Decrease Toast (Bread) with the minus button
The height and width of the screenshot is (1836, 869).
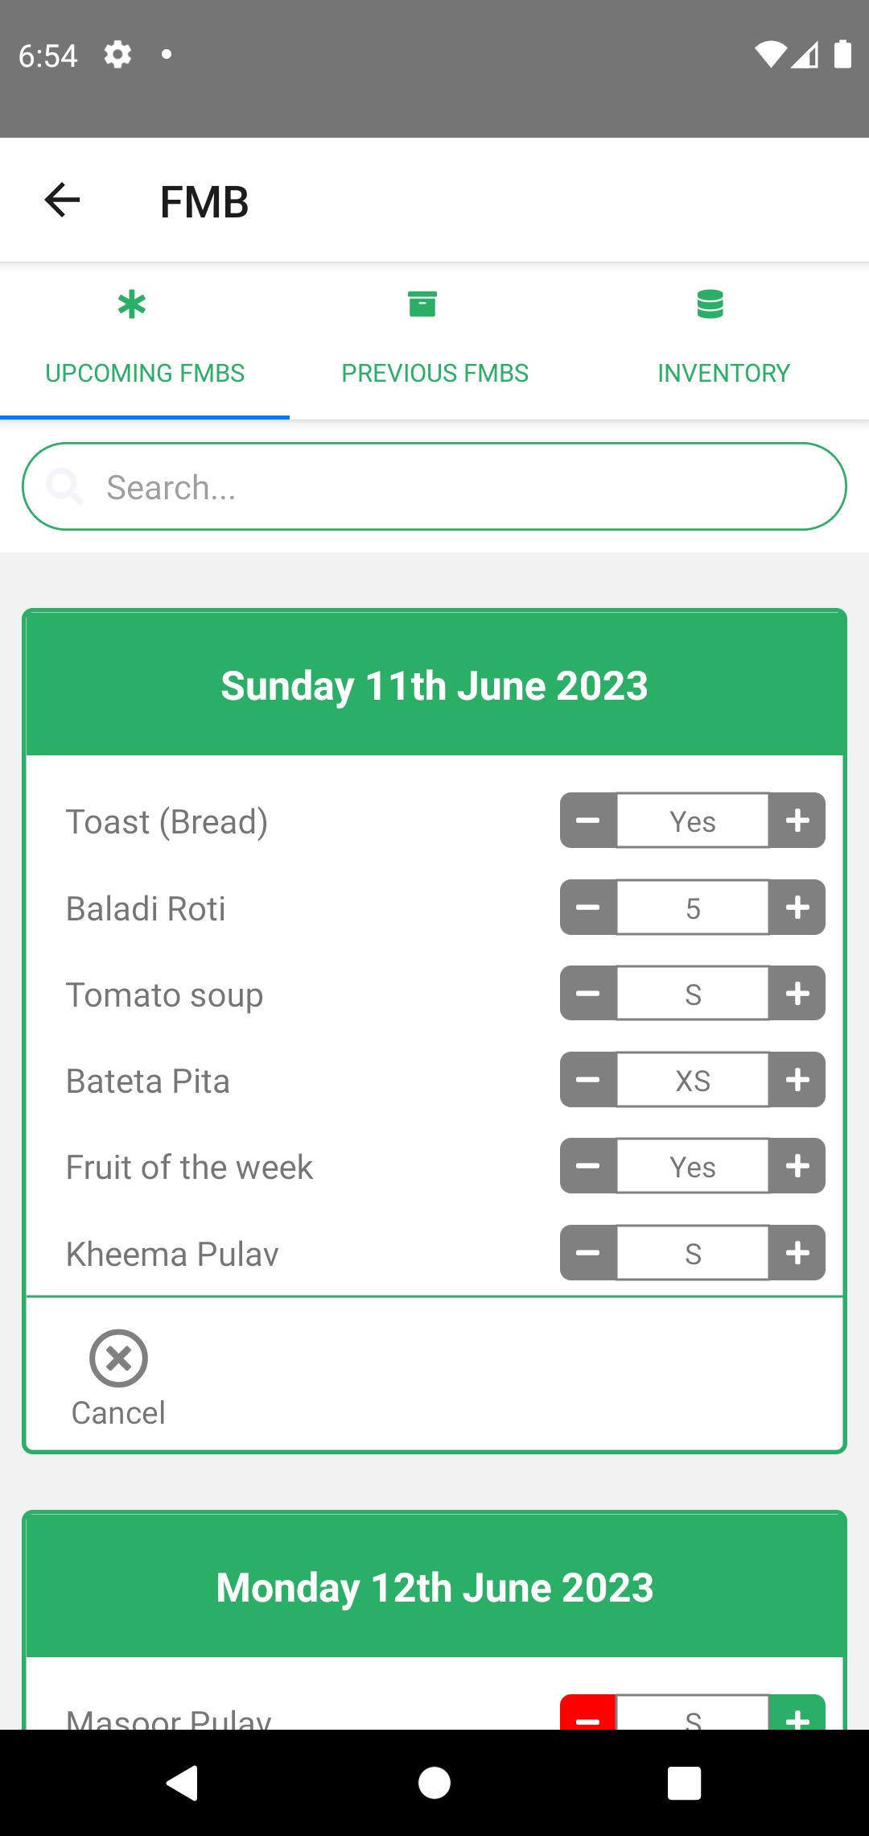588,821
